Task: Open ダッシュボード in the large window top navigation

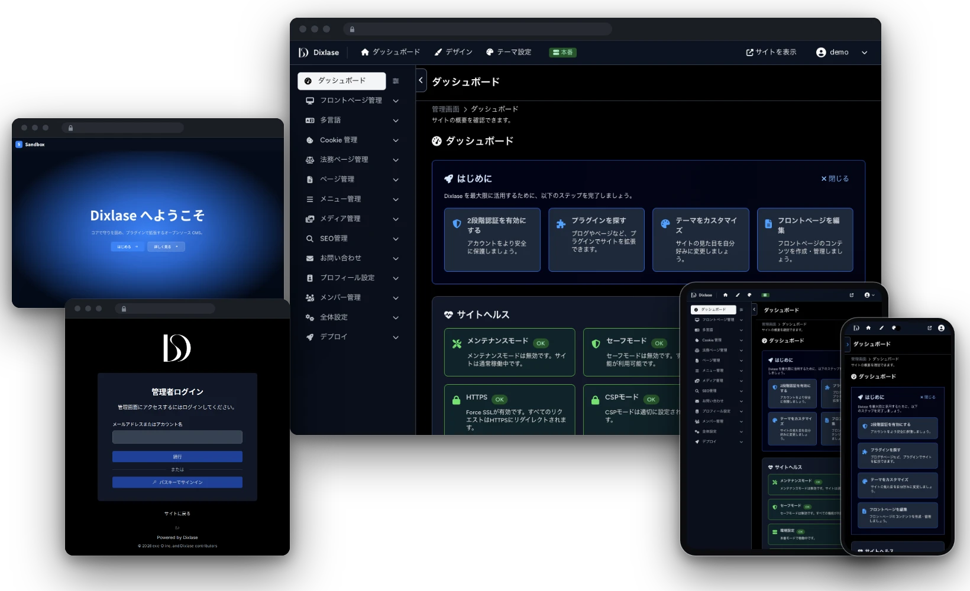Action: [x=390, y=52]
